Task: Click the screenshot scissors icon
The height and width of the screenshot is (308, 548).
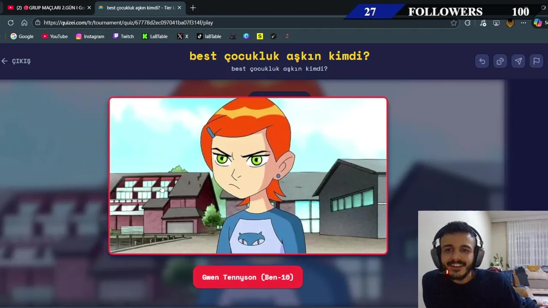Action: (x=496, y=23)
